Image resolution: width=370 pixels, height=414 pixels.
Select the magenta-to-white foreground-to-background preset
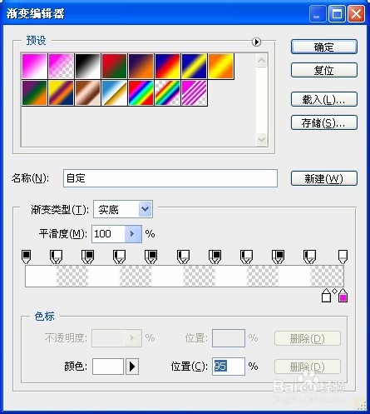click(35, 67)
